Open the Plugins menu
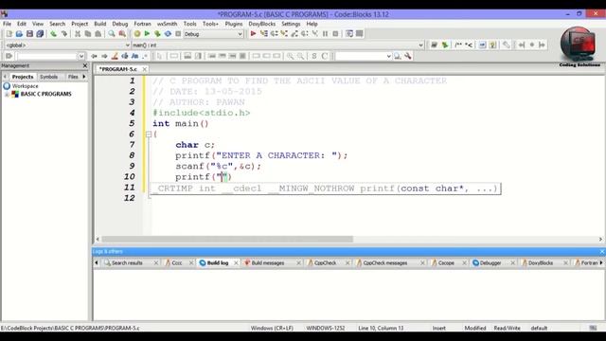The width and height of the screenshot is (606, 341). pyautogui.click(x=234, y=24)
